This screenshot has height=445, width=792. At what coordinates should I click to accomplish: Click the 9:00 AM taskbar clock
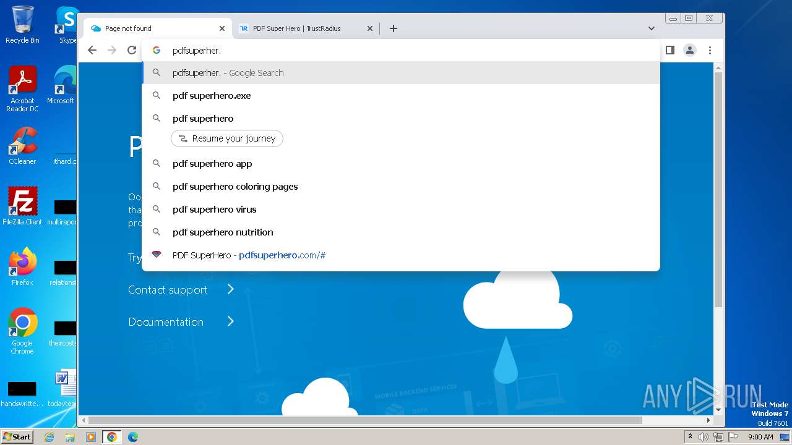tap(760, 437)
